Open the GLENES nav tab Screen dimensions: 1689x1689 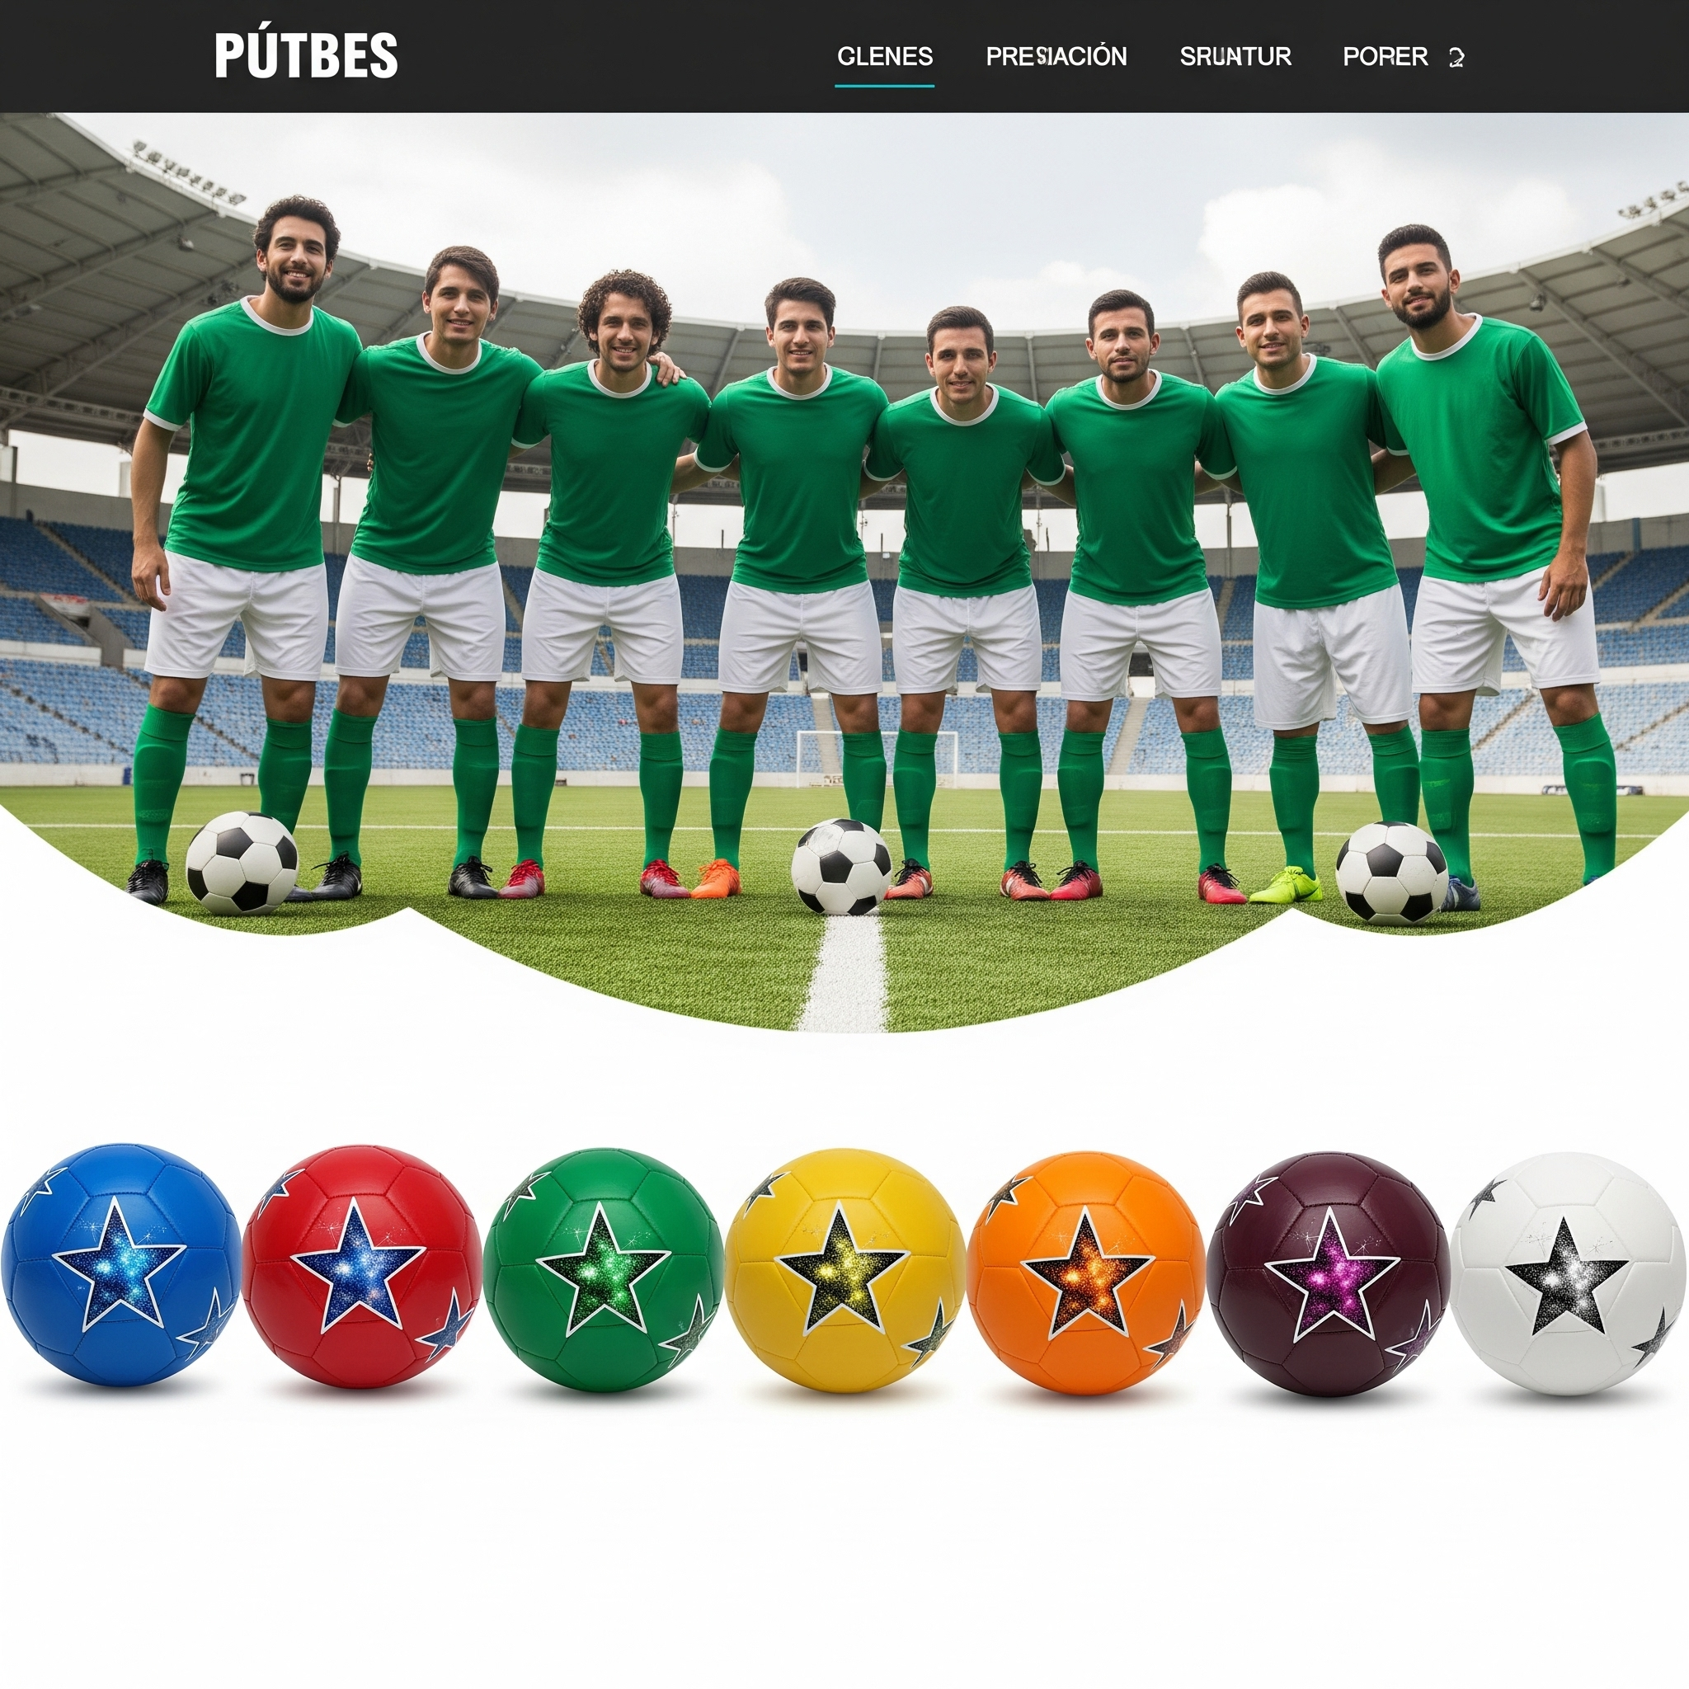(885, 57)
